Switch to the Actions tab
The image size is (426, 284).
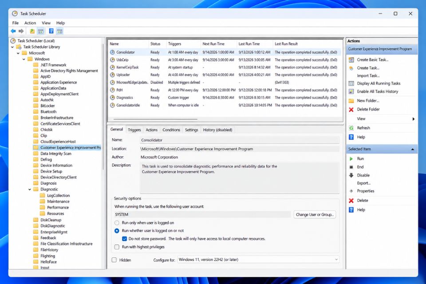point(152,130)
